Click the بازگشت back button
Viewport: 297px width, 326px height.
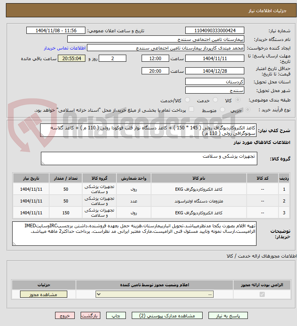90,316
